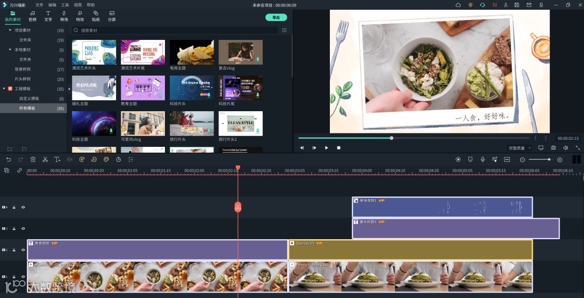
Task: Open the speed stopwatch tool
Action: click(118, 159)
